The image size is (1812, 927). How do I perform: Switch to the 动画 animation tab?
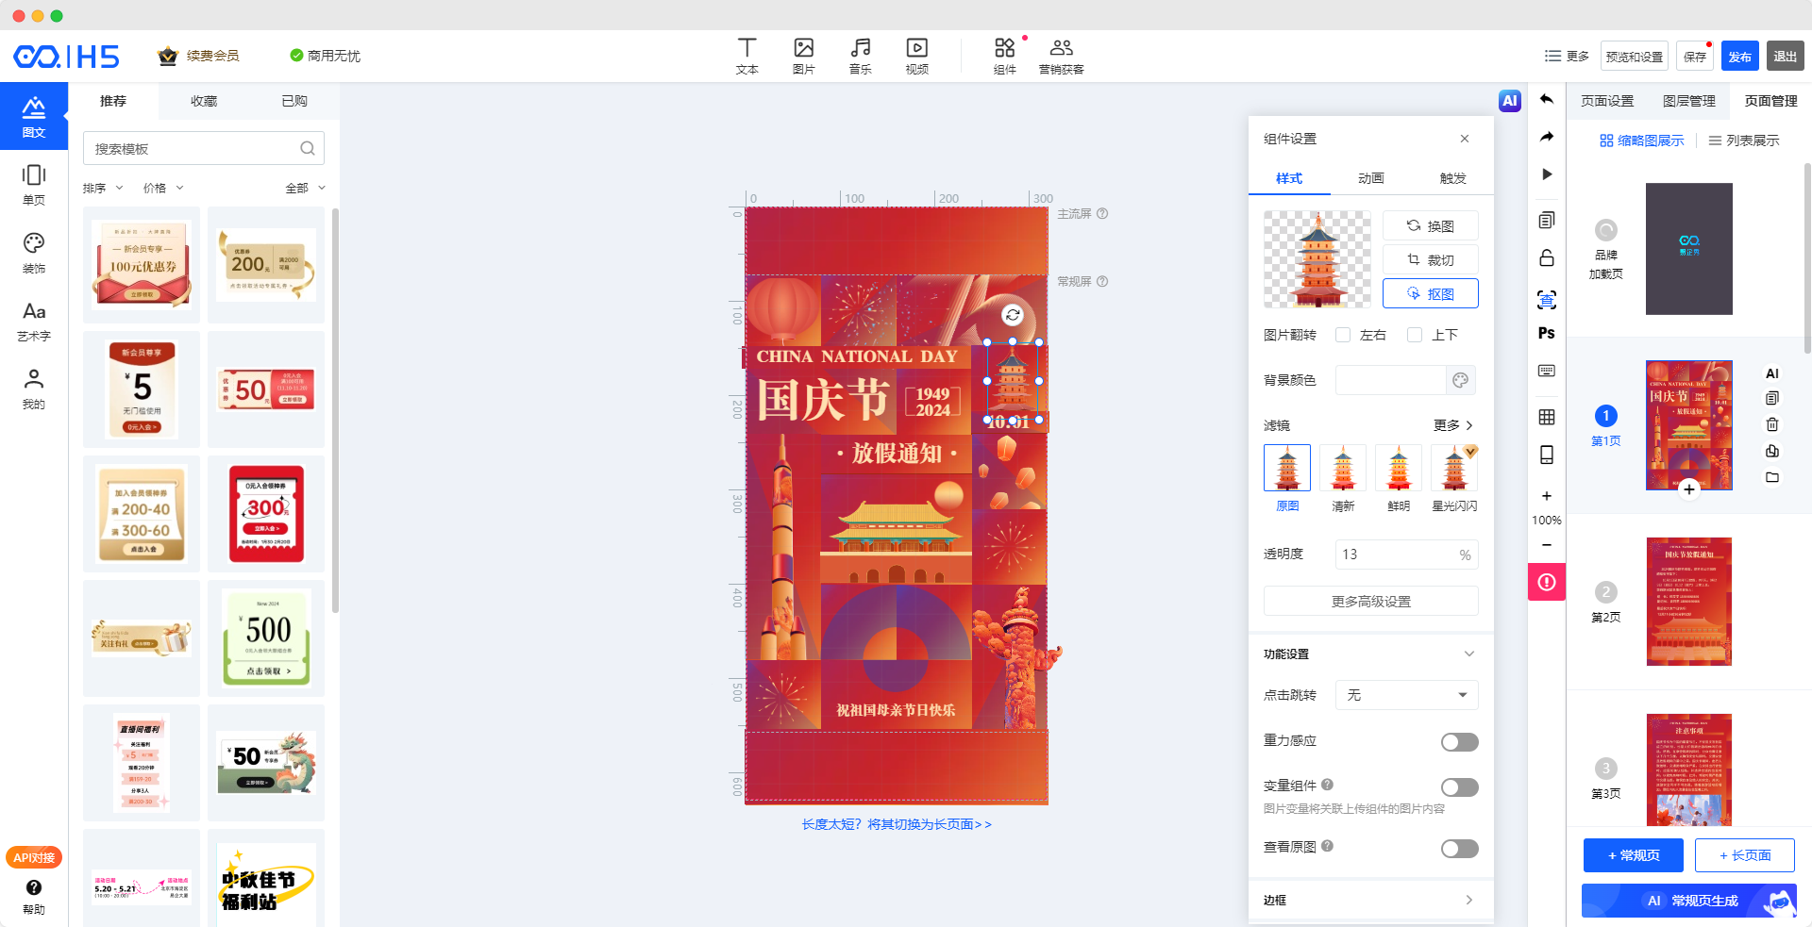click(x=1370, y=178)
